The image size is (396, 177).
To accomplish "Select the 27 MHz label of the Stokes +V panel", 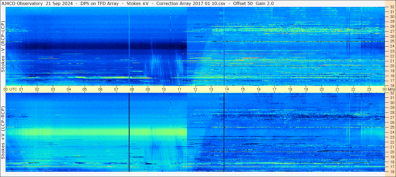I will (x=392, y=117).
